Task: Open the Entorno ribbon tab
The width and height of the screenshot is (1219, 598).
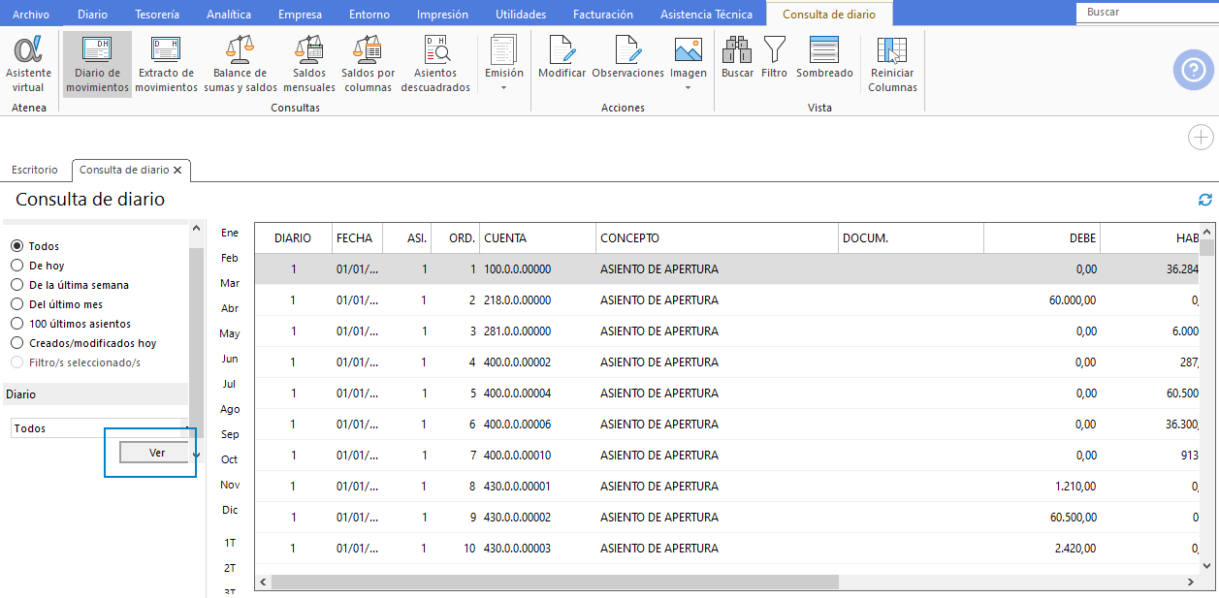Action: point(369,15)
